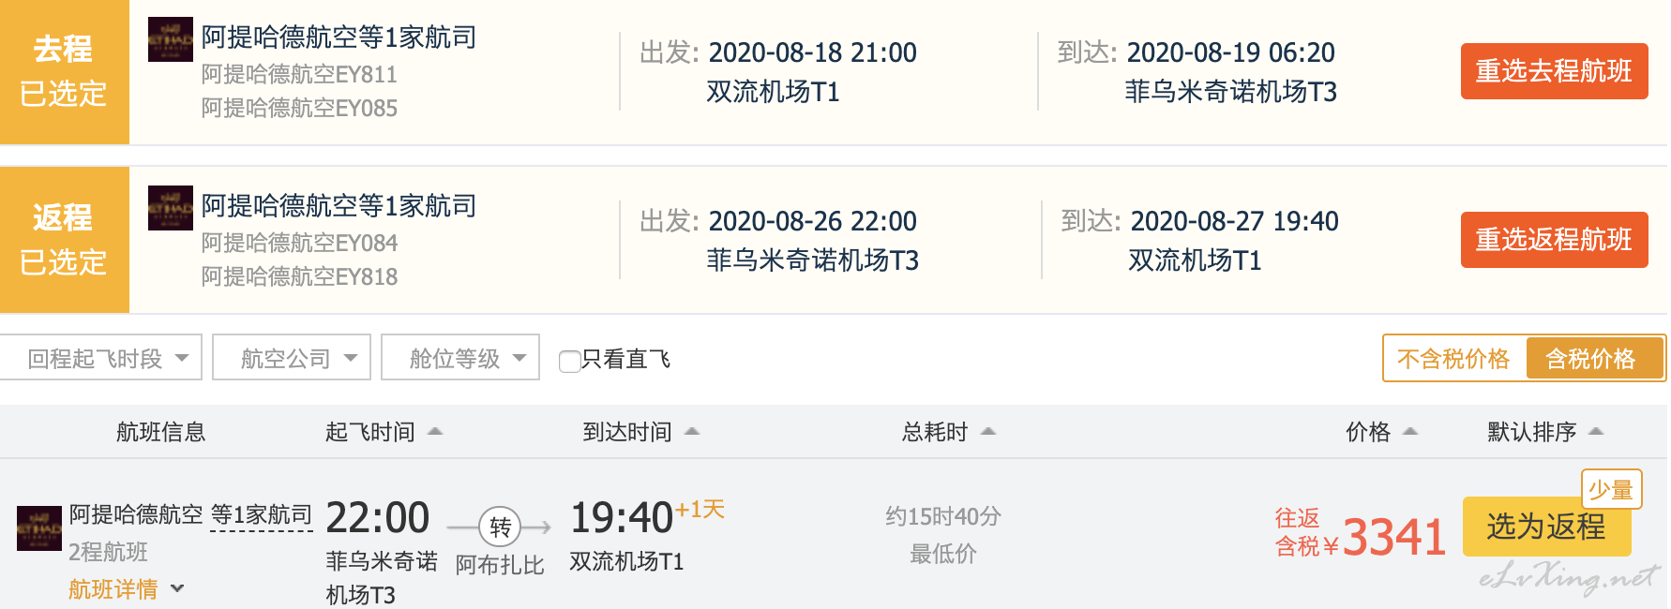This screenshot has height=609, width=1671.
Task: Click Etihad logo in outbound flight row
Action: 170,39
